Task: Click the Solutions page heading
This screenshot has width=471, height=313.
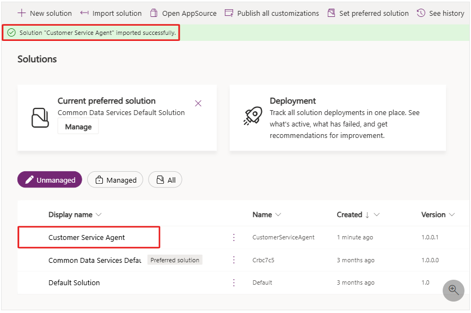Action: [37, 59]
